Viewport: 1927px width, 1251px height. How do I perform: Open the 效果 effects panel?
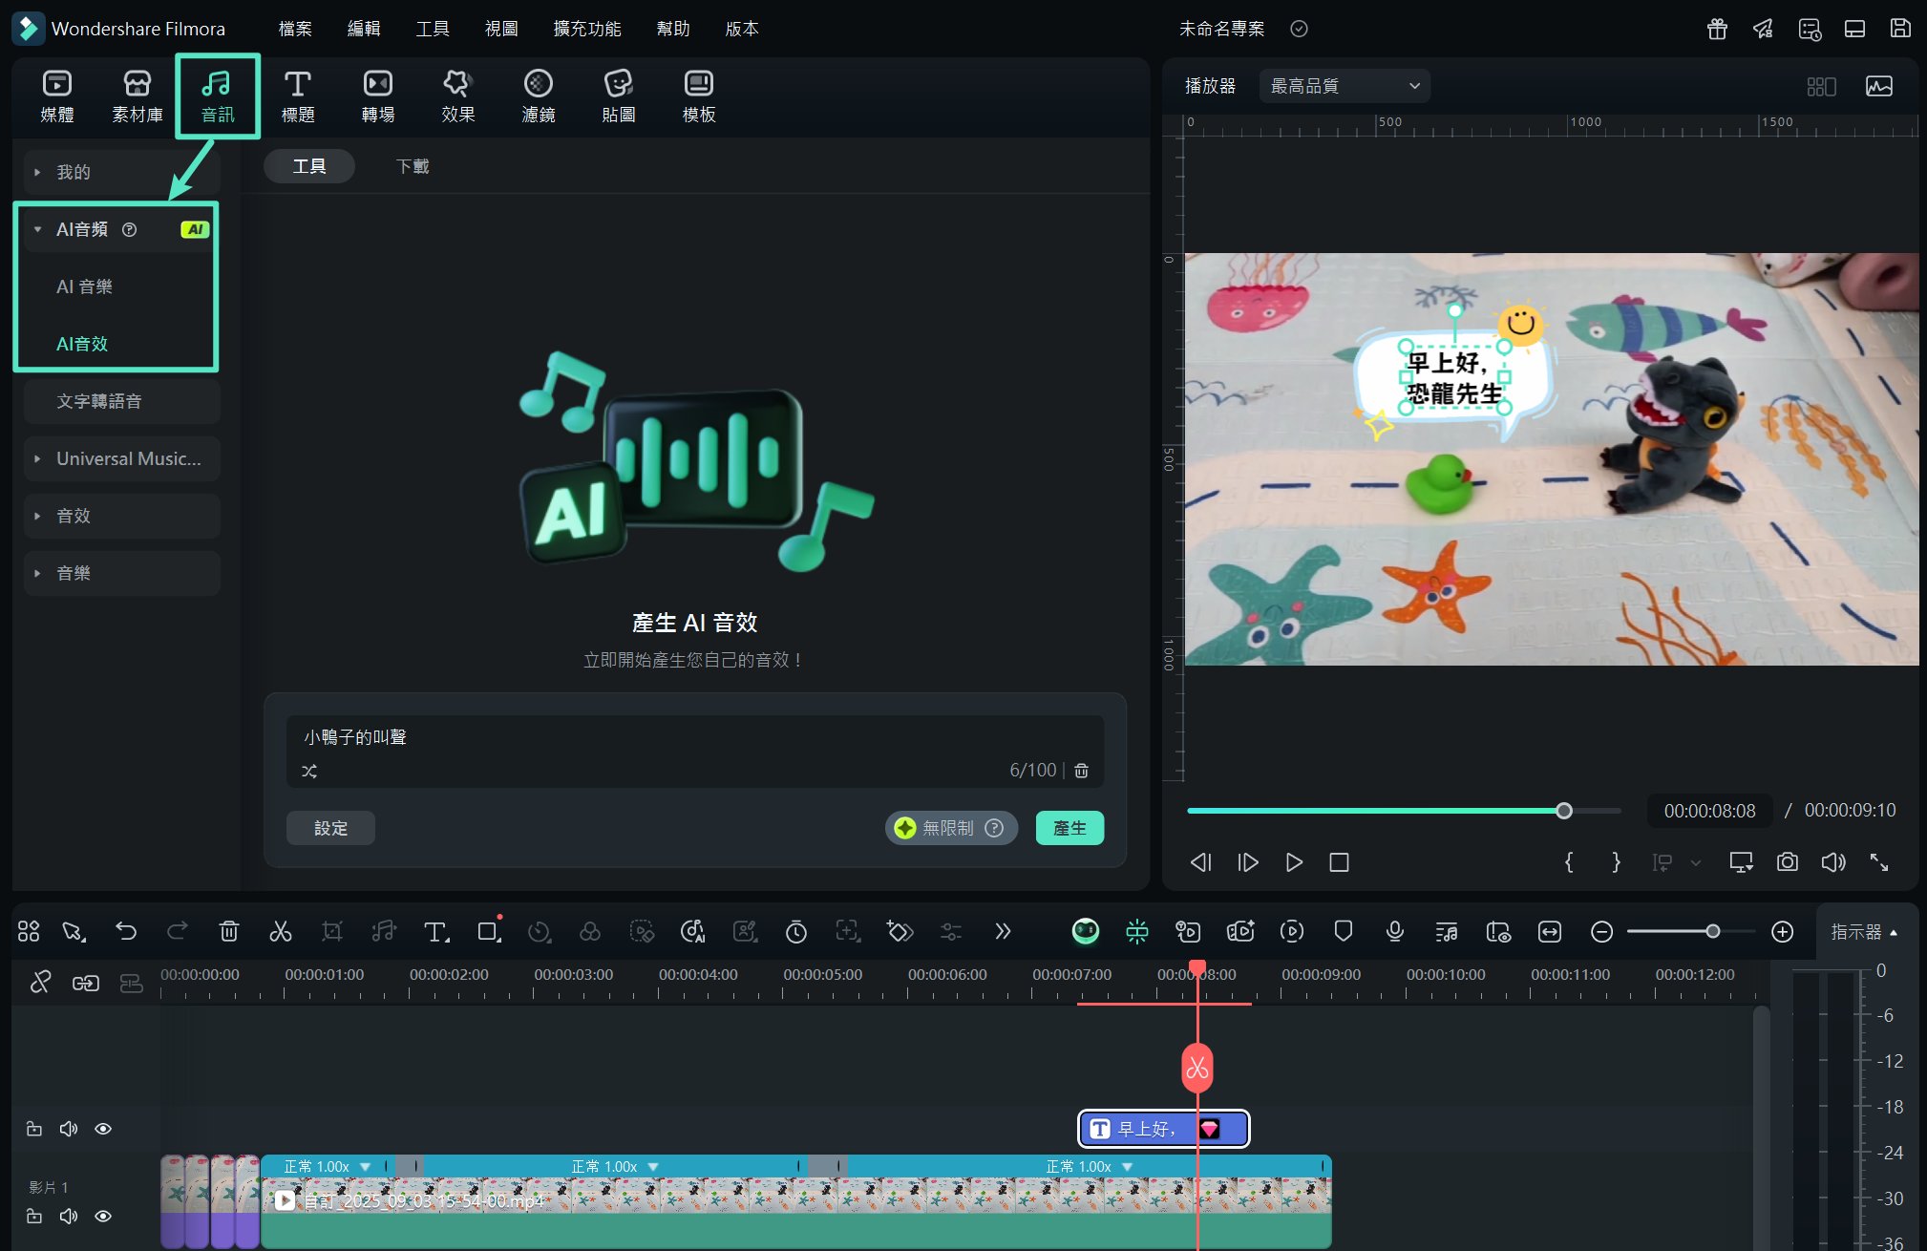coord(458,96)
